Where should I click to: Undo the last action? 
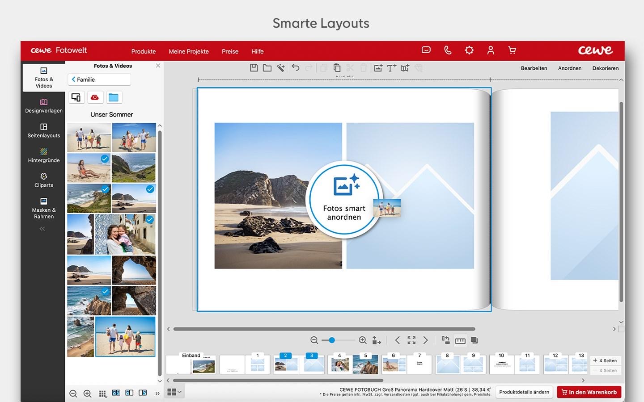click(296, 68)
